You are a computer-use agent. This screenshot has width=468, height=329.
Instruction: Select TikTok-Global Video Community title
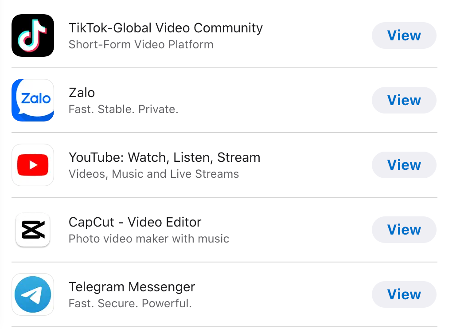pos(166,28)
